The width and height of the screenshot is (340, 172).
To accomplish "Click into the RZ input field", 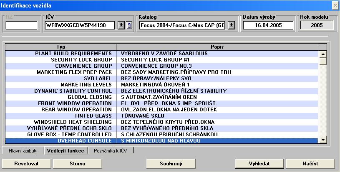I will 21,25.
